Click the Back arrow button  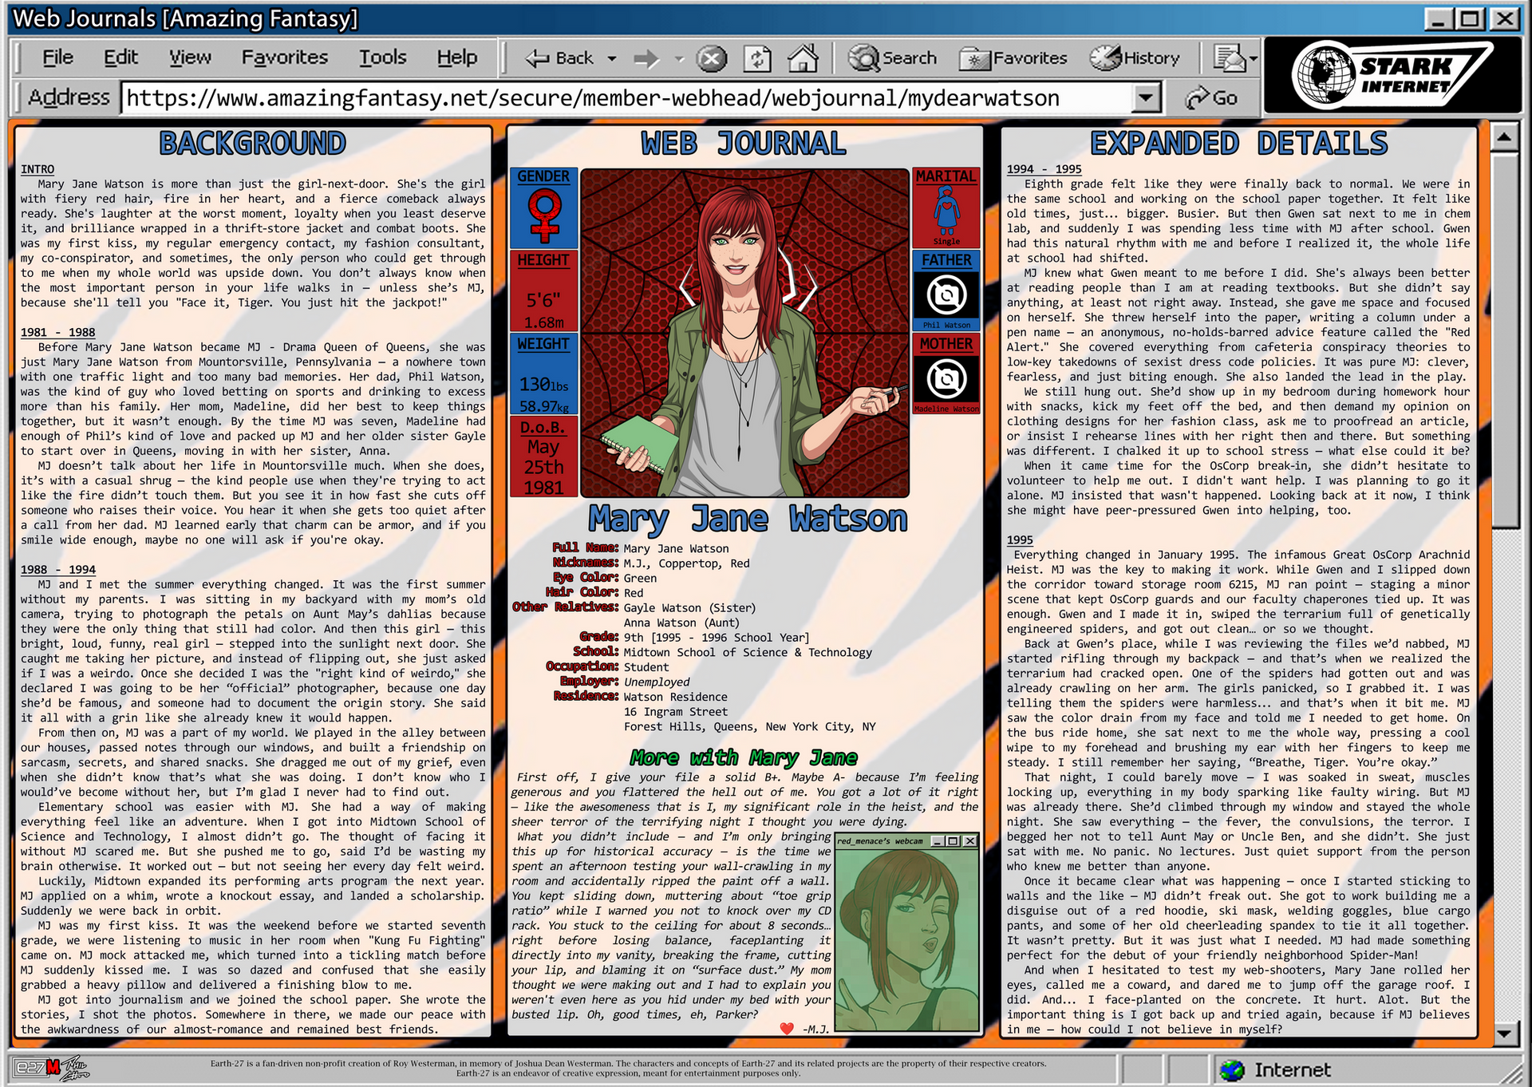pyautogui.click(x=559, y=58)
